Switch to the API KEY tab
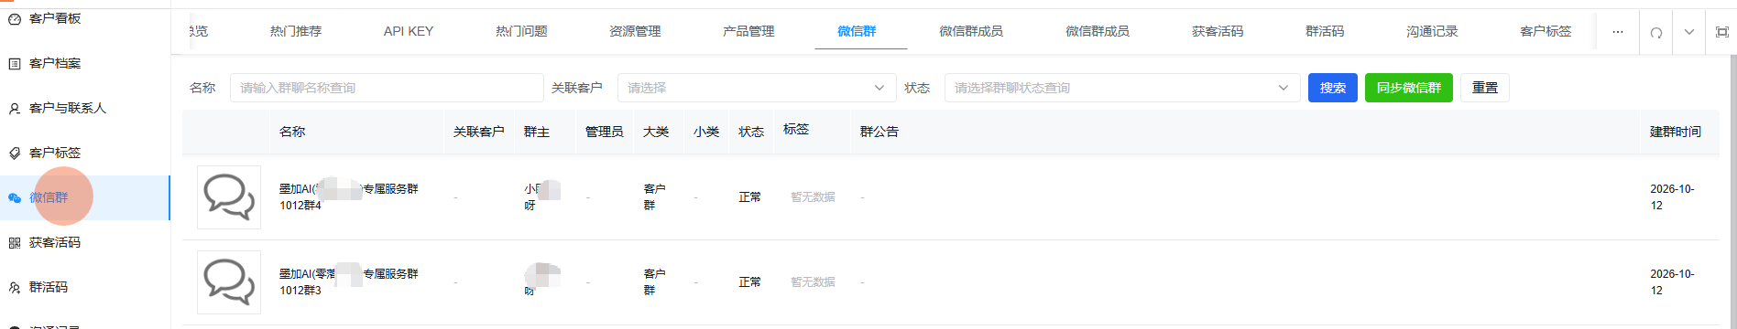 pos(409,31)
